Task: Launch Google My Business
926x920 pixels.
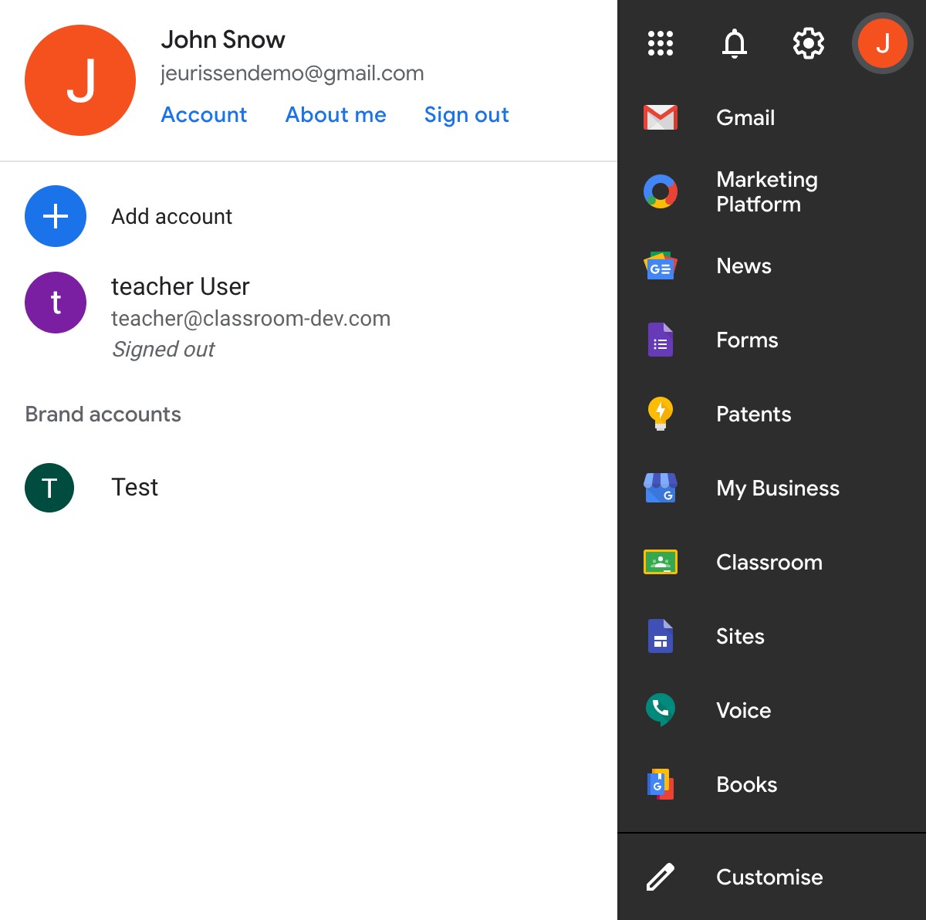Action: [x=777, y=488]
